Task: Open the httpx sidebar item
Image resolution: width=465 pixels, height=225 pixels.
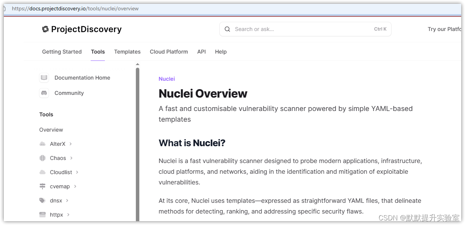Action: coord(57,215)
